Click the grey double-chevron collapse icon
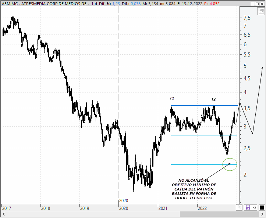 pos(240,207)
